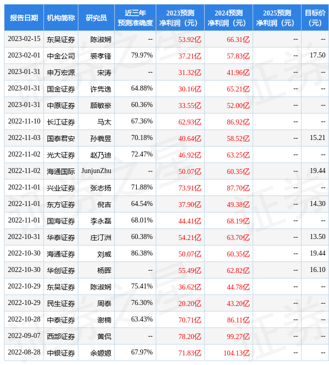The image size is (329, 365).
Task: Click the 目标价 column header
Action: pos(315,18)
